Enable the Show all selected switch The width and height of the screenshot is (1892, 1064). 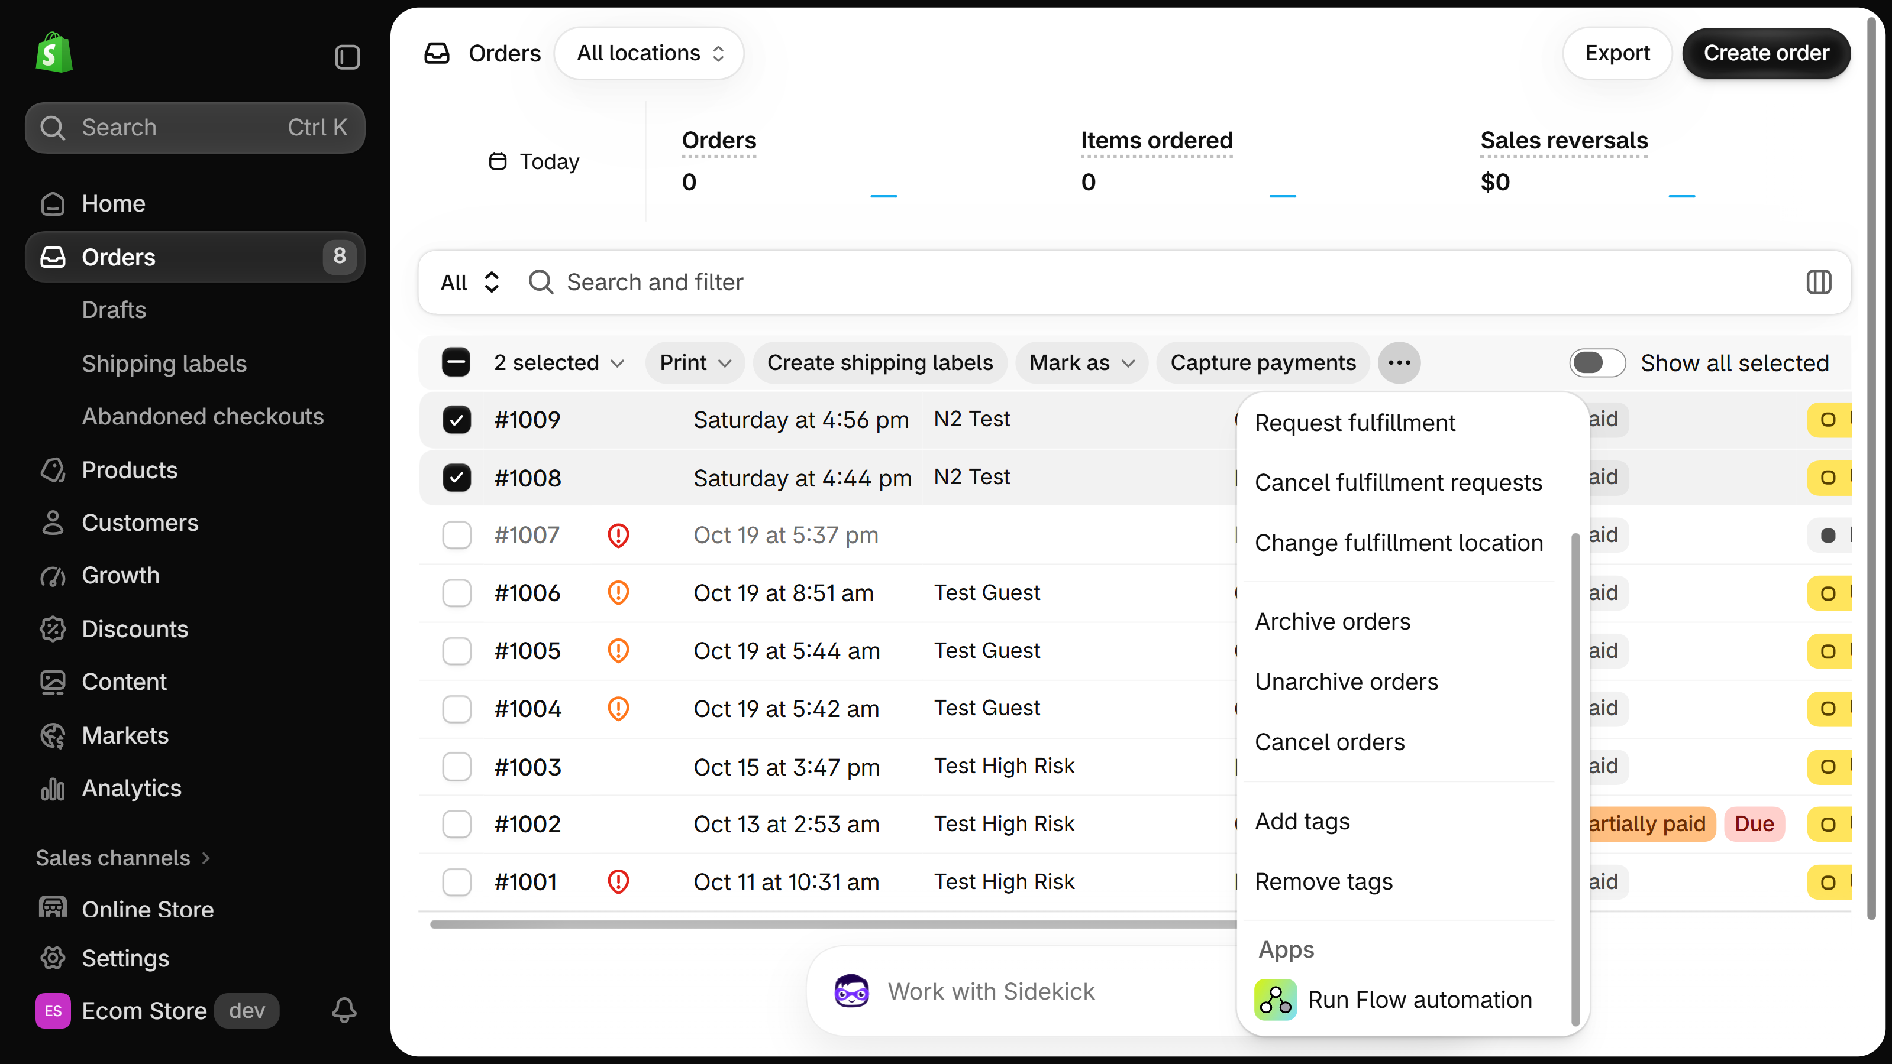point(1597,362)
